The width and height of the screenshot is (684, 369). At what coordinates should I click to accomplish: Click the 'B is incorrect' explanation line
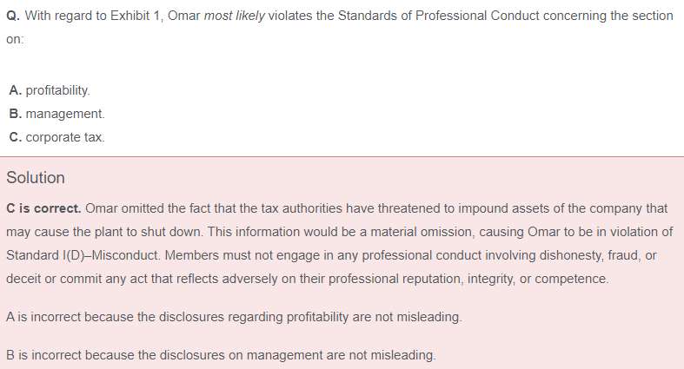click(x=221, y=355)
